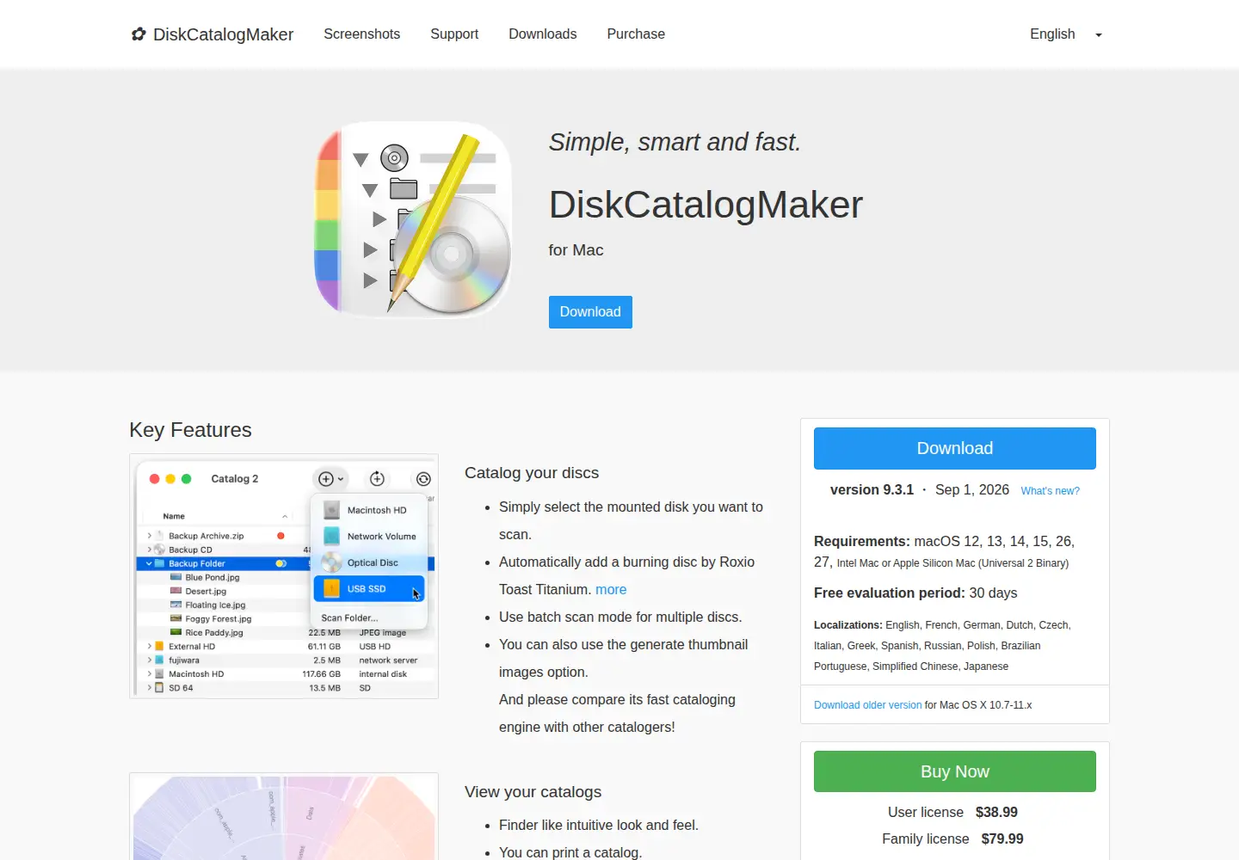Click the green Buy Now button
Viewport: 1239px width, 860px height.
pos(955,771)
